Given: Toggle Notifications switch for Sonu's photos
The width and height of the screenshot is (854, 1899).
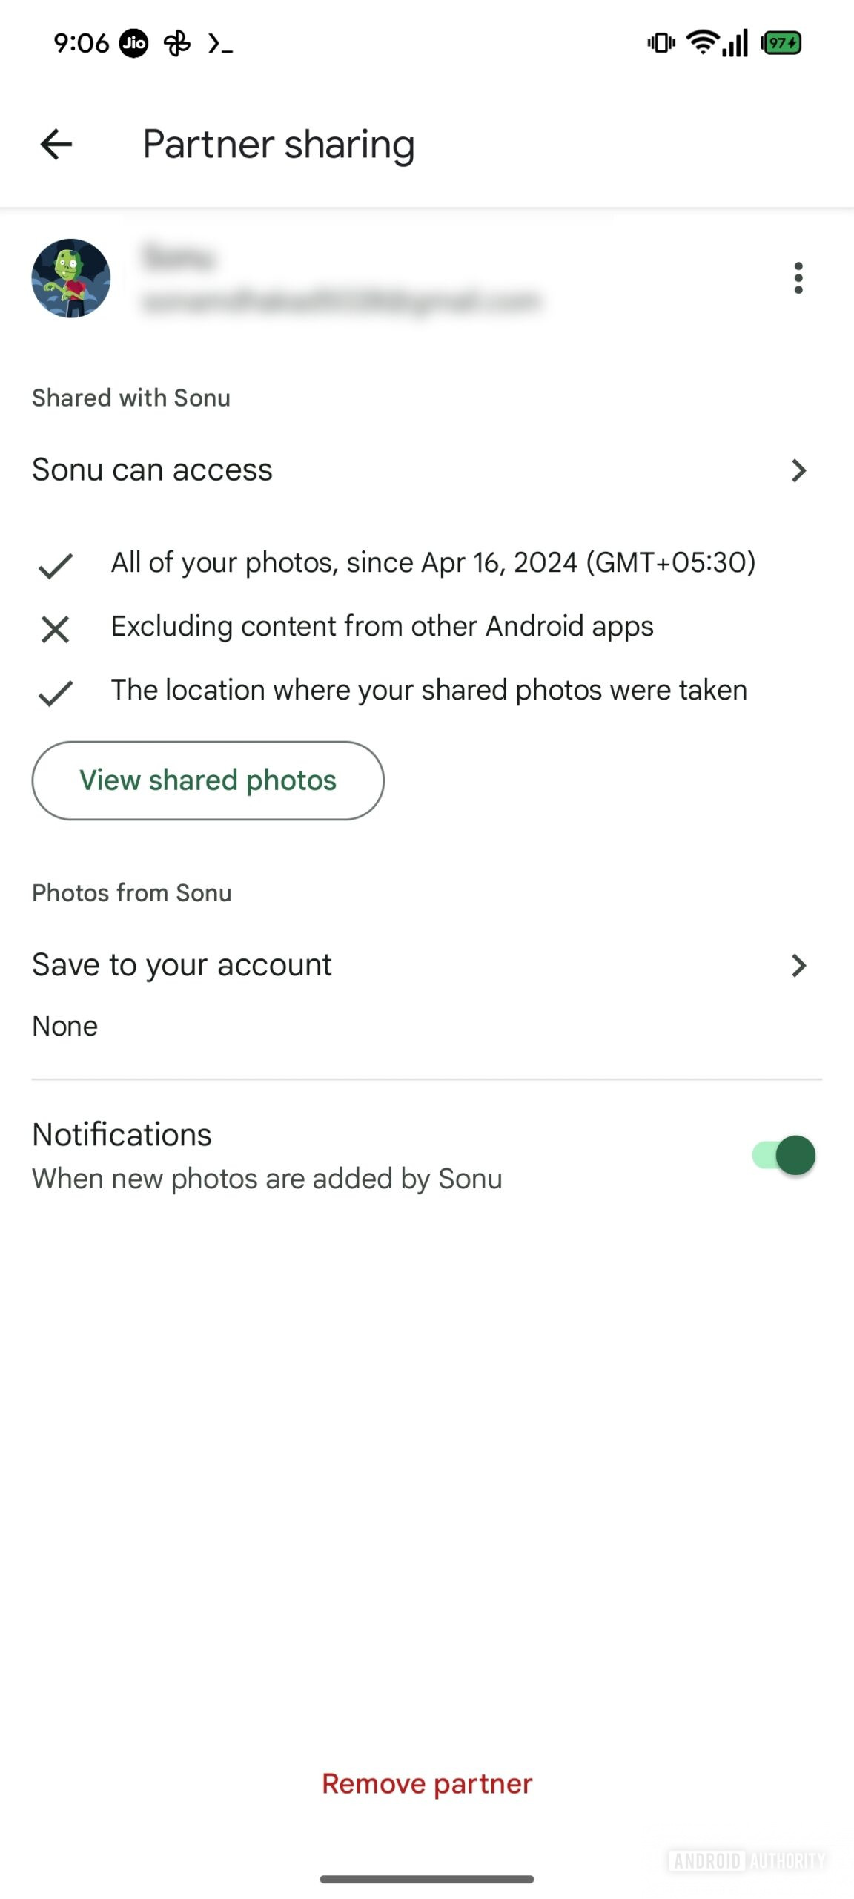Looking at the screenshot, I should [x=784, y=1155].
